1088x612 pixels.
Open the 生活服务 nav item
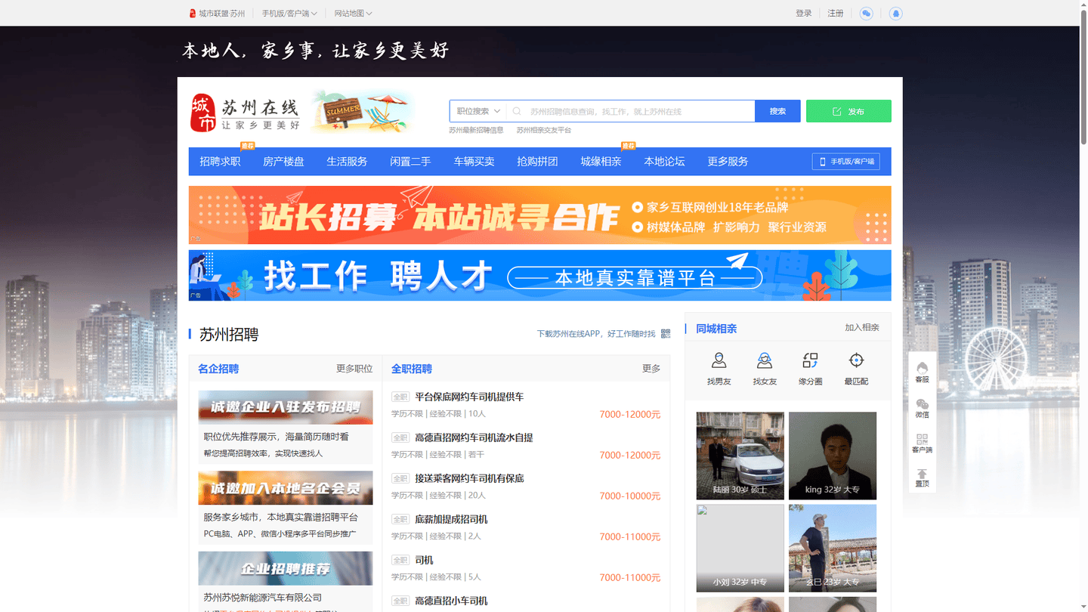[x=347, y=162]
